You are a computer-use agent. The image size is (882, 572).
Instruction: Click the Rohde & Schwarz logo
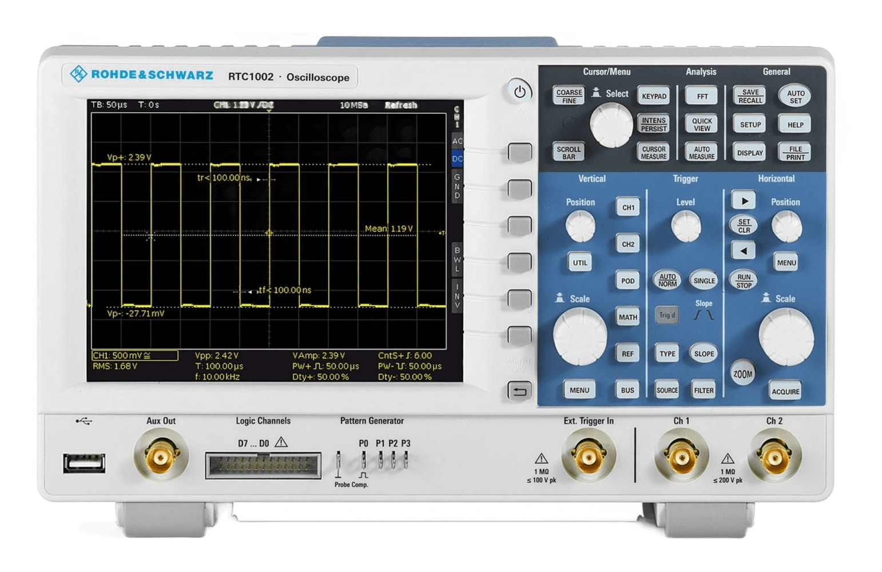141,75
